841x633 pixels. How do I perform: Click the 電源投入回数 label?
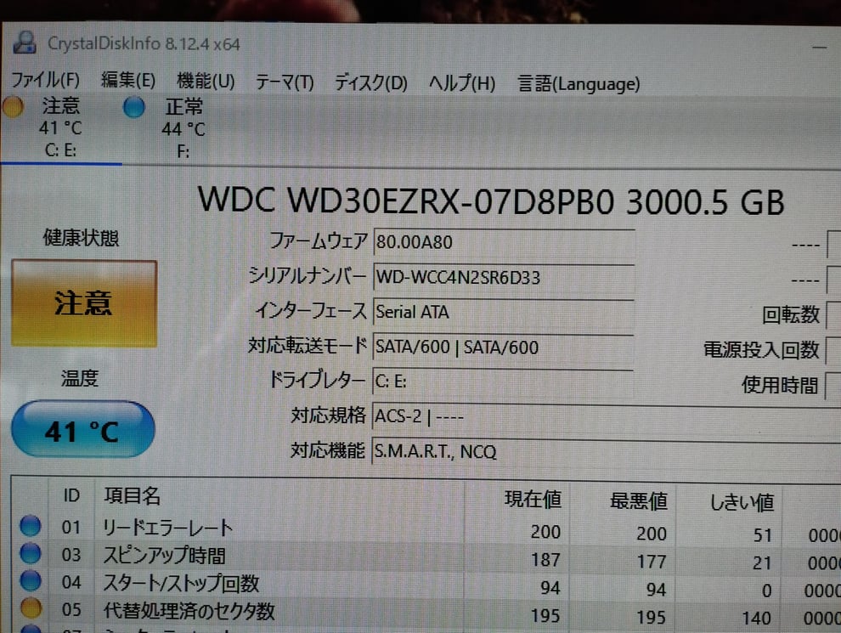(x=761, y=350)
